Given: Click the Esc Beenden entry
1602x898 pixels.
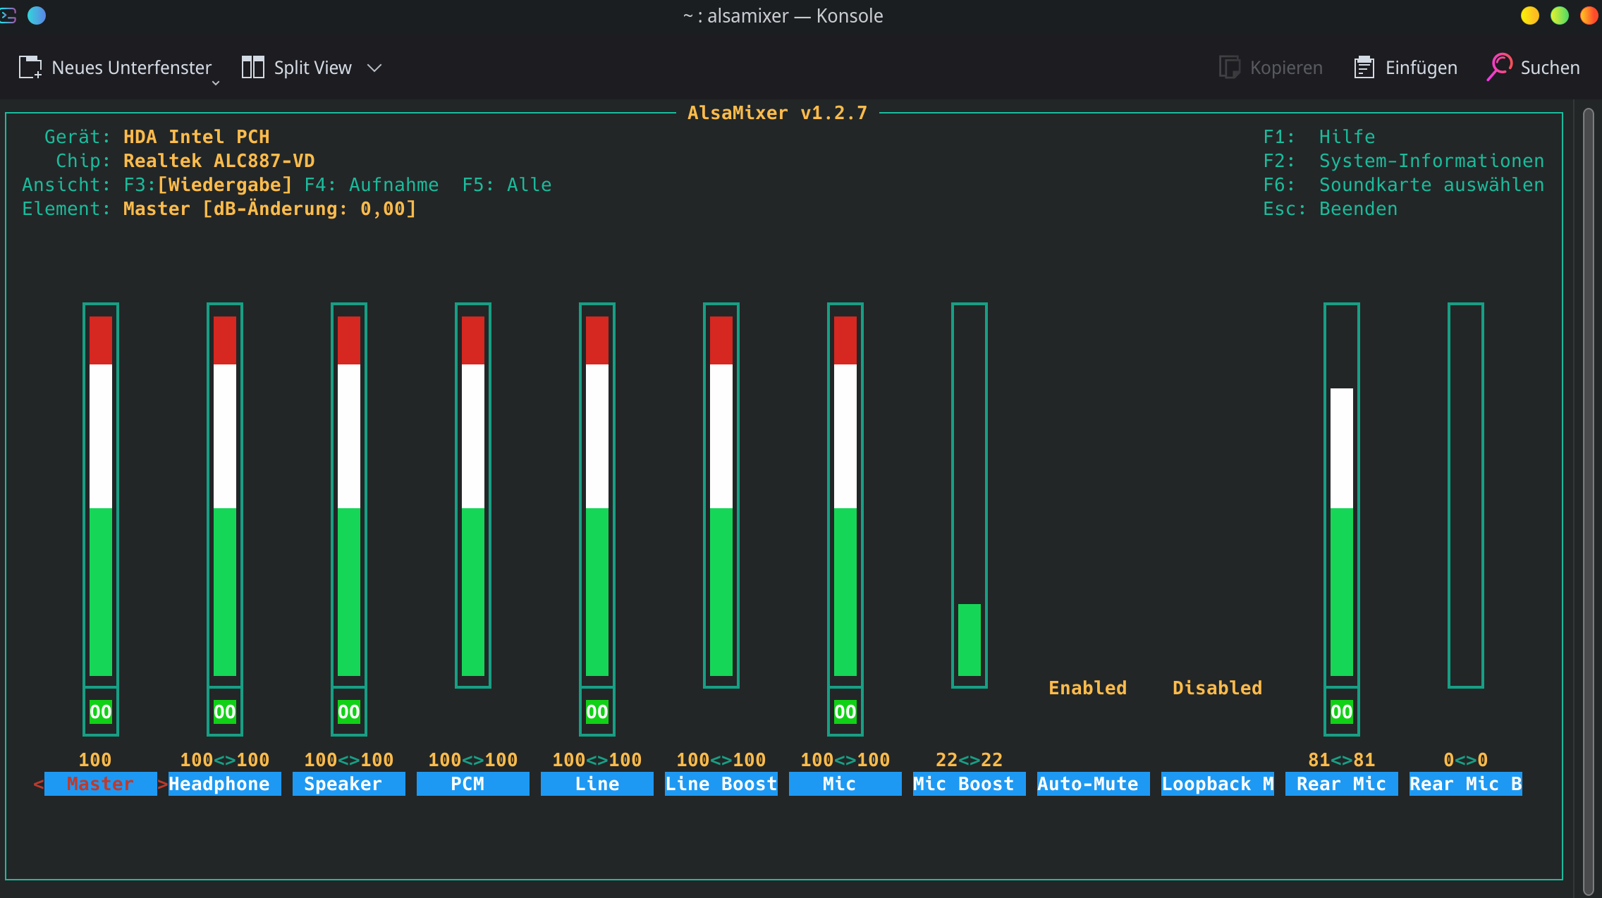Looking at the screenshot, I should (x=1331, y=209).
